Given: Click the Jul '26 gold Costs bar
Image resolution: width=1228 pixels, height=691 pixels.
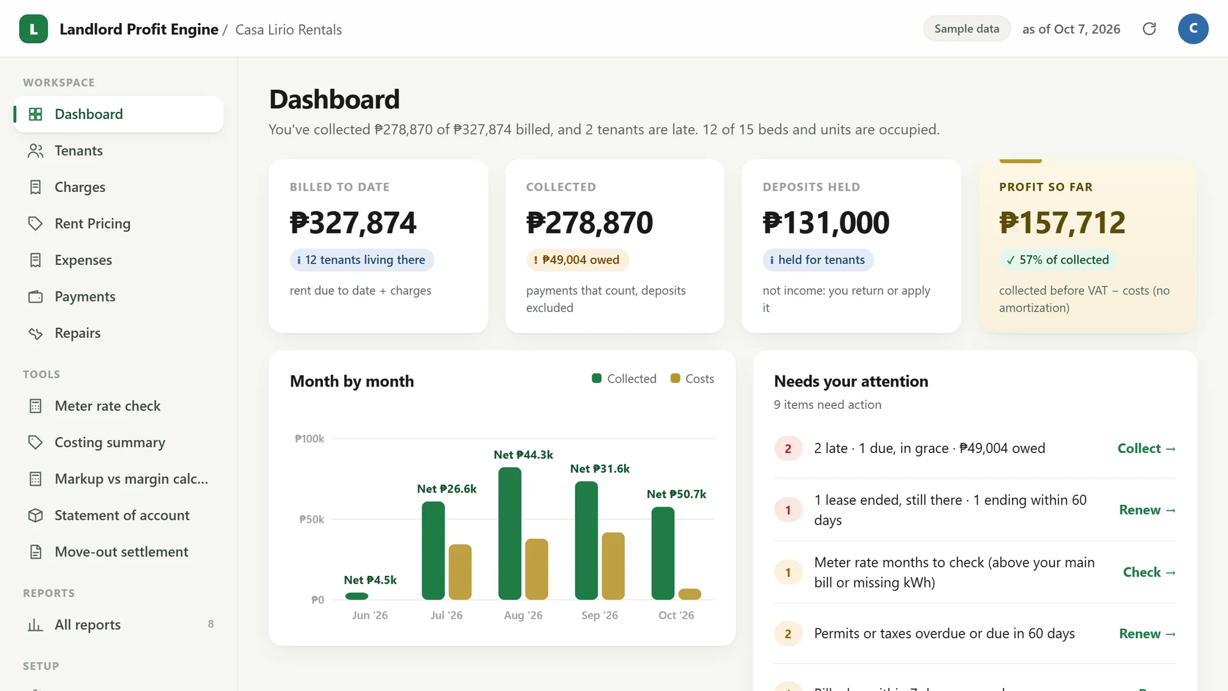Looking at the screenshot, I should [460, 572].
